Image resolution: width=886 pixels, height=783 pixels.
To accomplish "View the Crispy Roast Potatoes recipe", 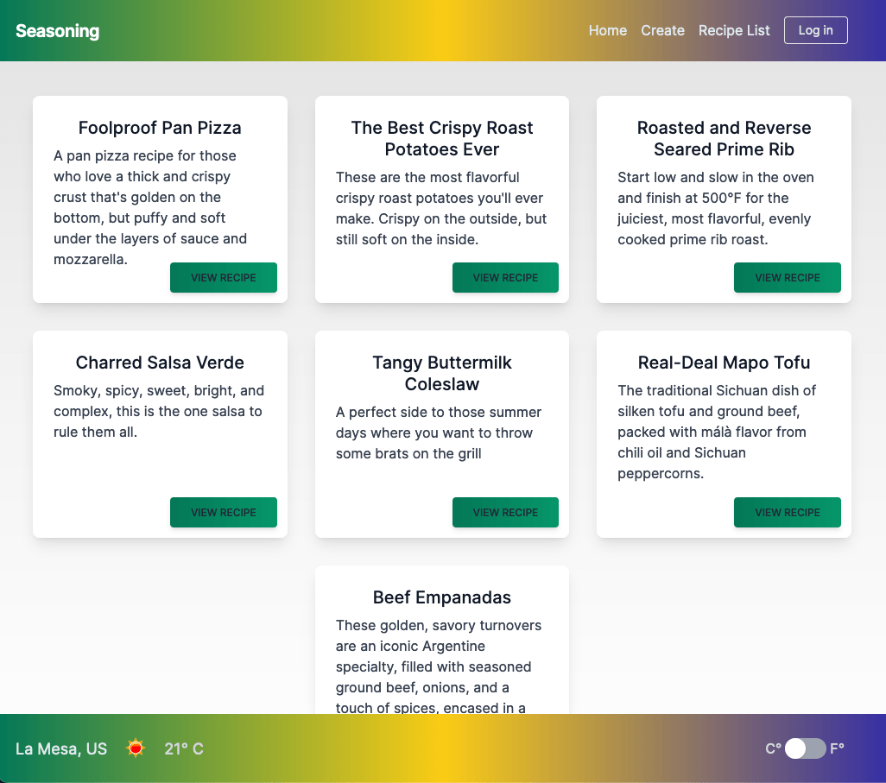I will pos(505,278).
